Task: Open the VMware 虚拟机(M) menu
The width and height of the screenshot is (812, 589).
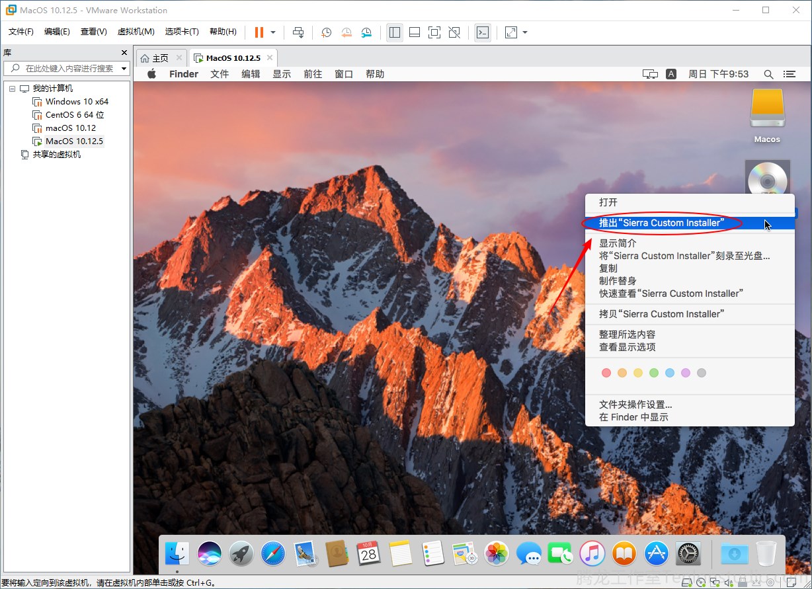Action: coord(136,32)
